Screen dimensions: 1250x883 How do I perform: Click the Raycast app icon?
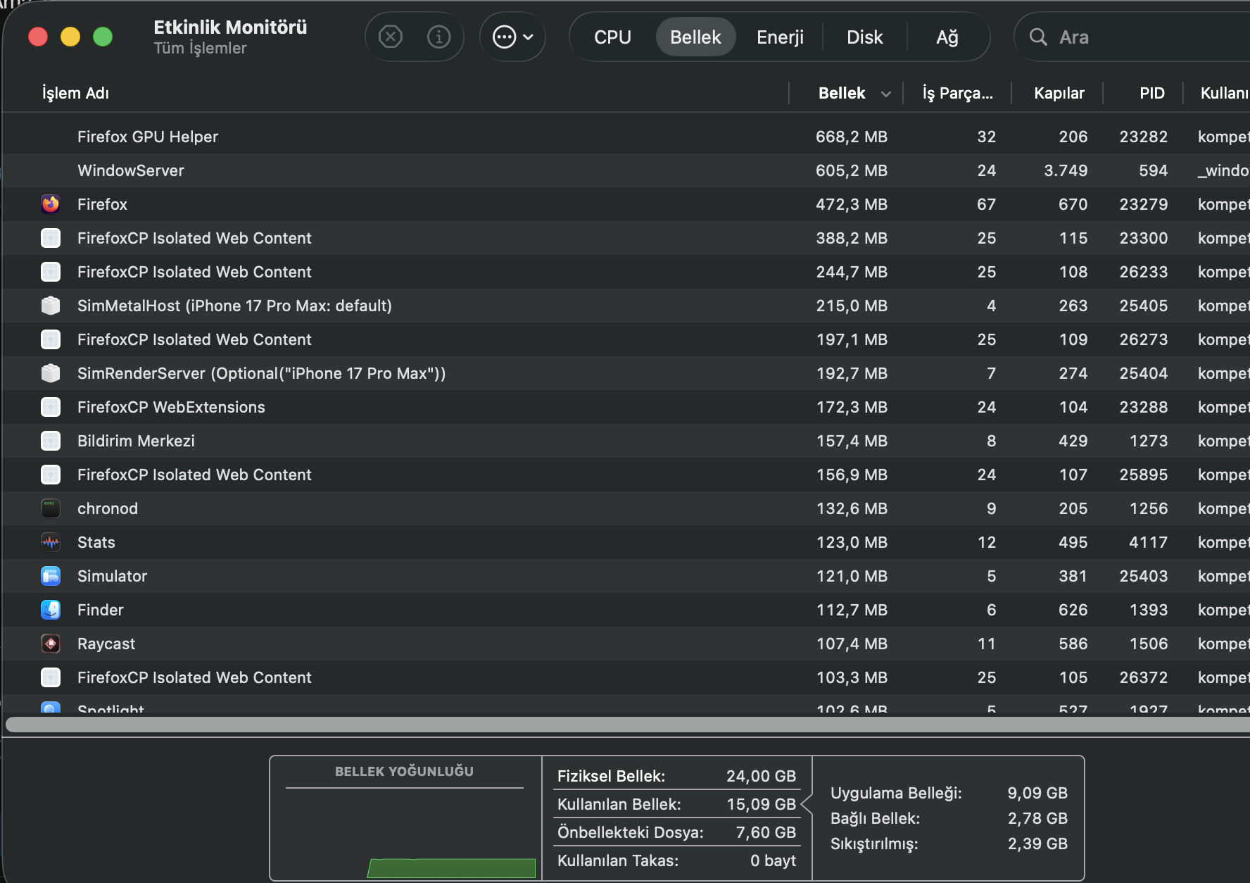(51, 644)
